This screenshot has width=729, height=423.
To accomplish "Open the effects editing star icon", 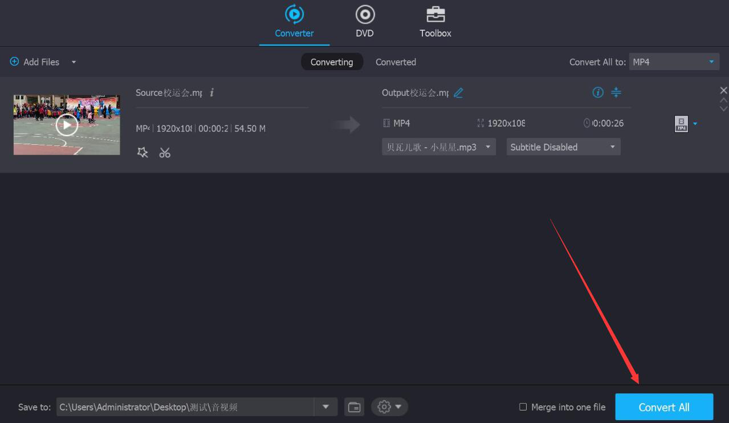I will click(143, 152).
